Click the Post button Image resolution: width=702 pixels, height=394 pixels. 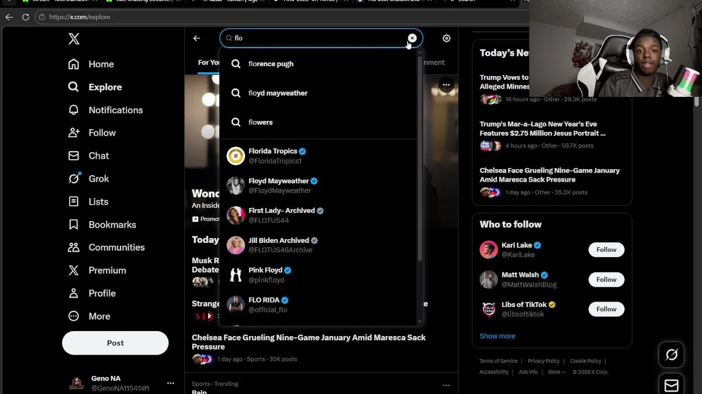[x=115, y=343]
